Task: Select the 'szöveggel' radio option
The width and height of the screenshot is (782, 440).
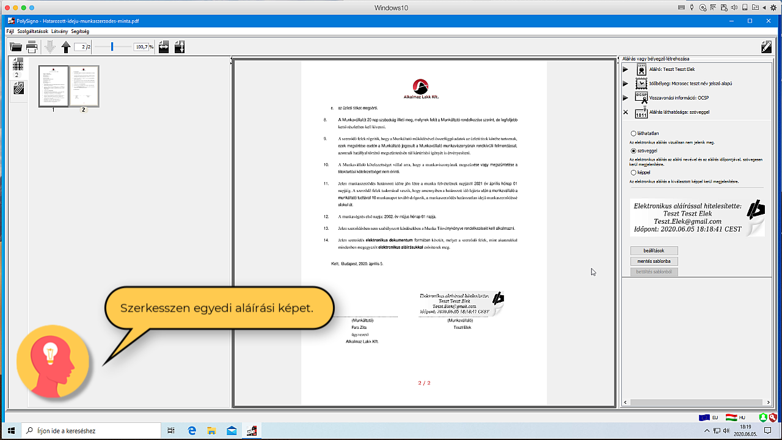Action: tap(634, 150)
